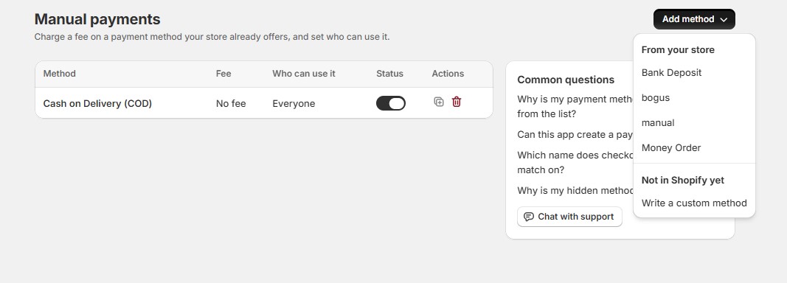Click the Status column header
The width and height of the screenshot is (787, 283).
(389, 74)
